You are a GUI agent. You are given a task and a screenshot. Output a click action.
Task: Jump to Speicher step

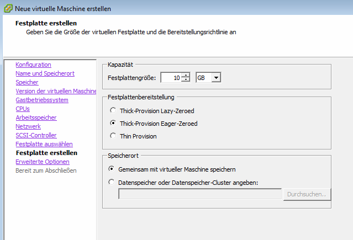(x=27, y=82)
